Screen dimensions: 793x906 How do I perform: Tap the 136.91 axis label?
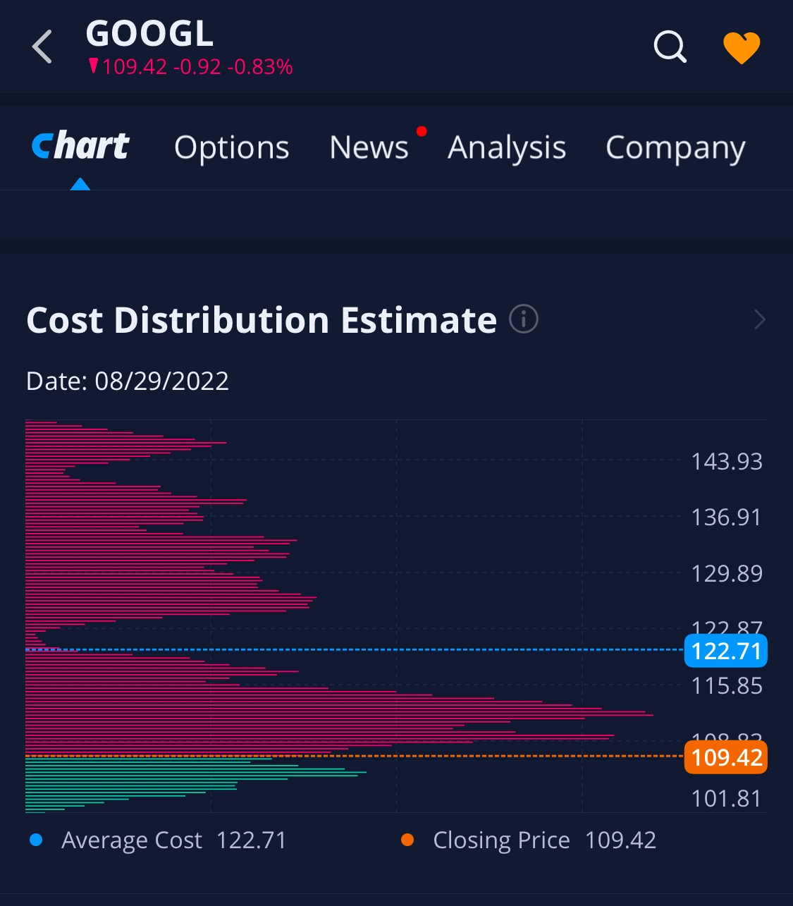727,517
